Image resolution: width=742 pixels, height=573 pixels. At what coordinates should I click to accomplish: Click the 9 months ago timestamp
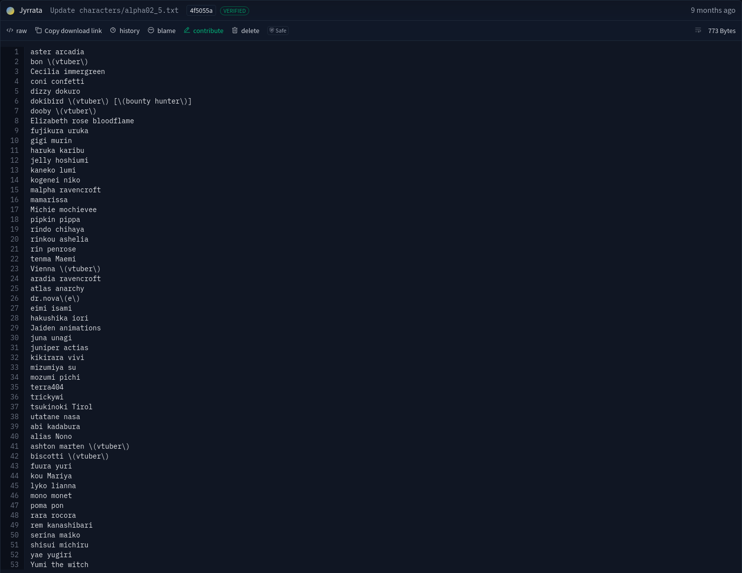tap(713, 10)
